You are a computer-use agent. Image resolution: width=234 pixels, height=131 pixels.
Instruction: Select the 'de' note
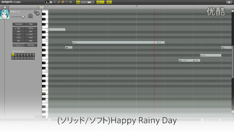(x=69, y=48)
